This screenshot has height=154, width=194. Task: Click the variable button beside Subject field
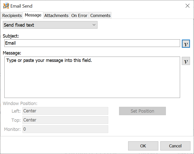186,44
